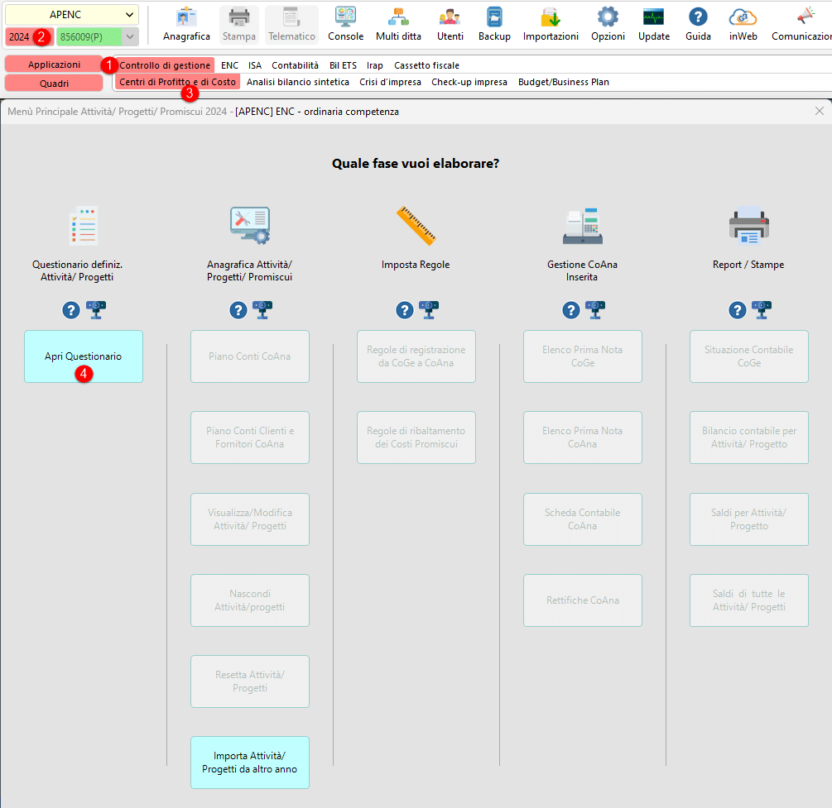Click the Applicazioni button
This screenshot has height=808, width=832.
click(x=54, y=65)
